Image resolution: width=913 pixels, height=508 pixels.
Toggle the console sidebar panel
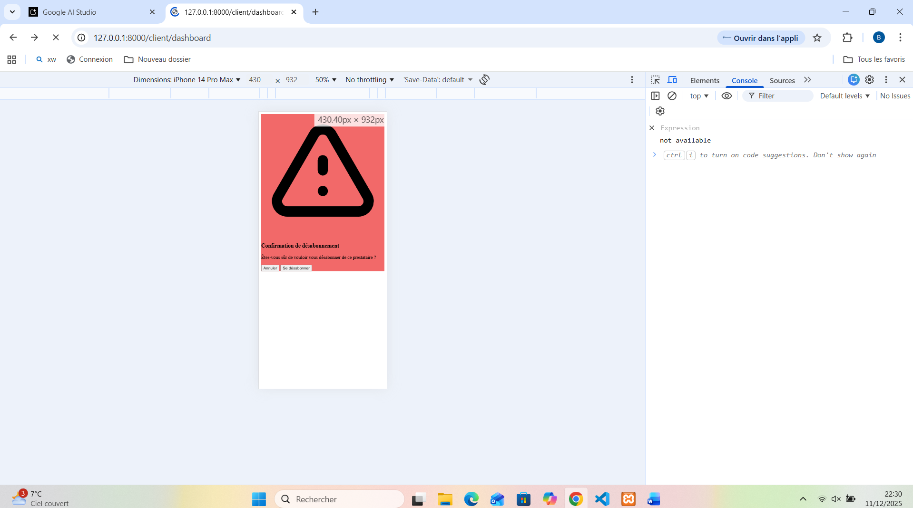[655, 96]
